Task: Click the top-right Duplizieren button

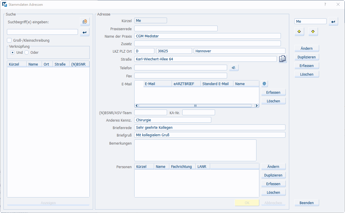Action: point(306,57)
